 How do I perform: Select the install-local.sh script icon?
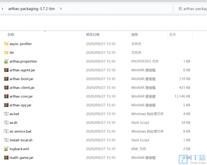pyautogui.click(x=6, y=140)
